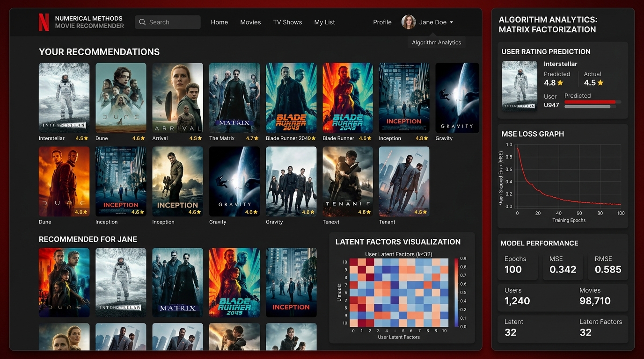Click the star beside the Predicted 4.8 value
This screenshot has height=359, width=644.
click(x=560, y=83)
